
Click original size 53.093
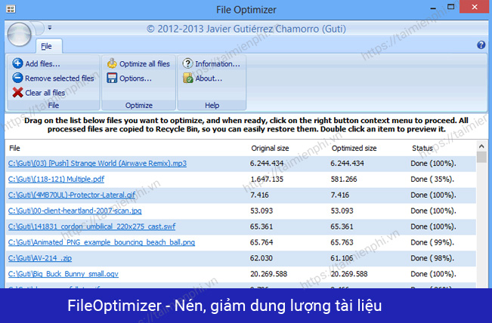[261, 211]
